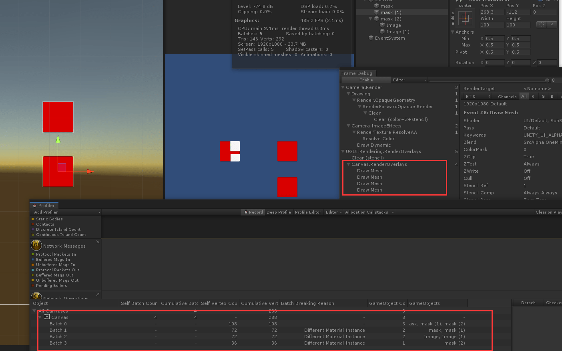
Task: Click the Canvas icon in profiler table
Action: [x=47, y=317]
